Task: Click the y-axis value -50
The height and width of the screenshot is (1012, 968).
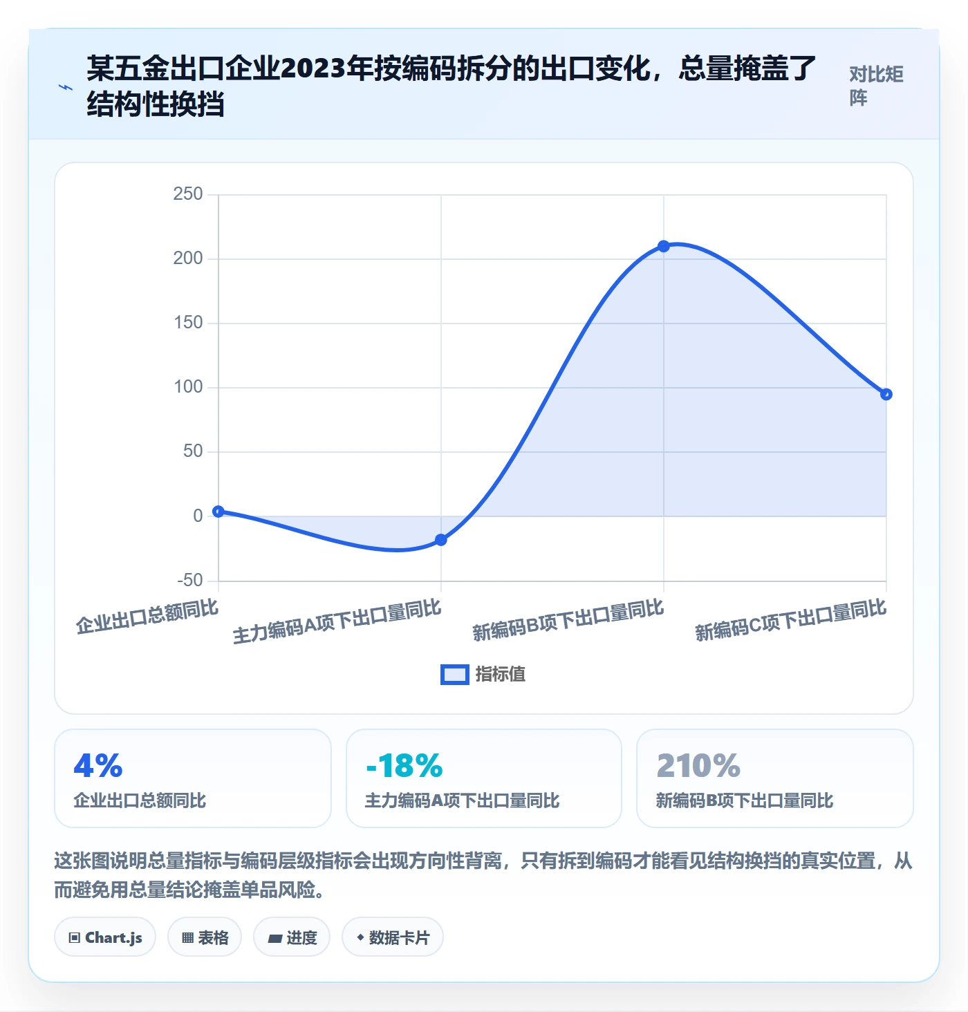Action: pos(190,580)
